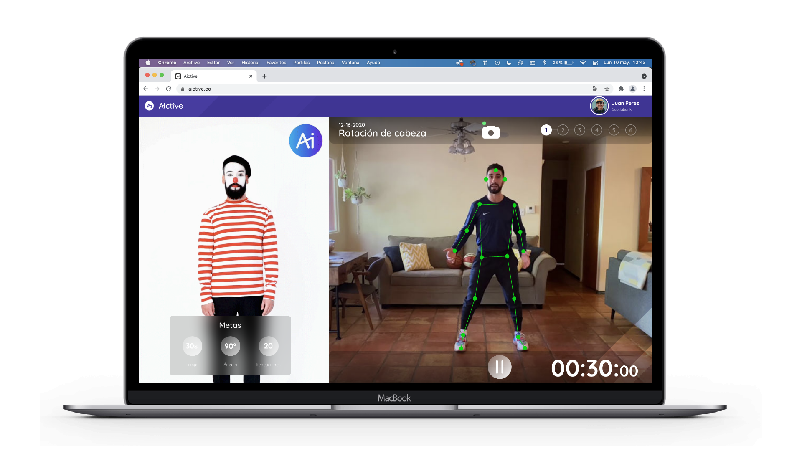
Task: Open the Ventana menu
Action: 350,63
